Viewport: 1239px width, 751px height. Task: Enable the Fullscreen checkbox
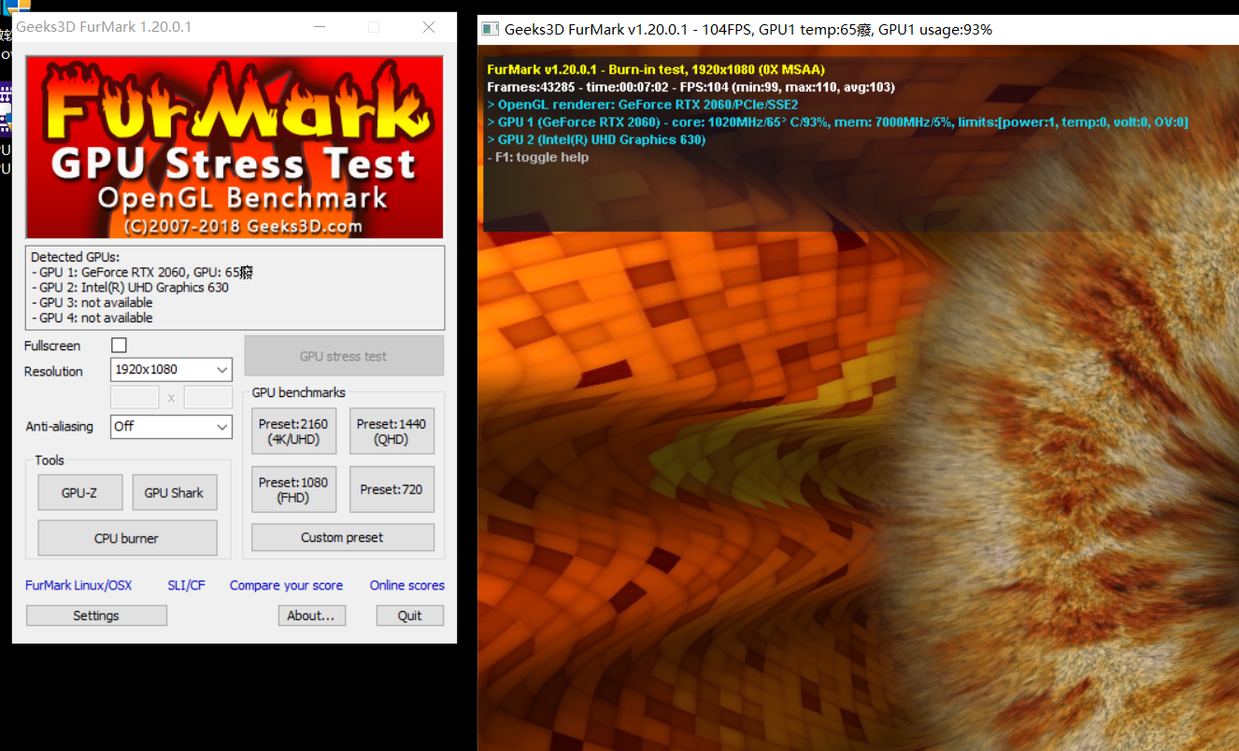click(x=119, y=346)
